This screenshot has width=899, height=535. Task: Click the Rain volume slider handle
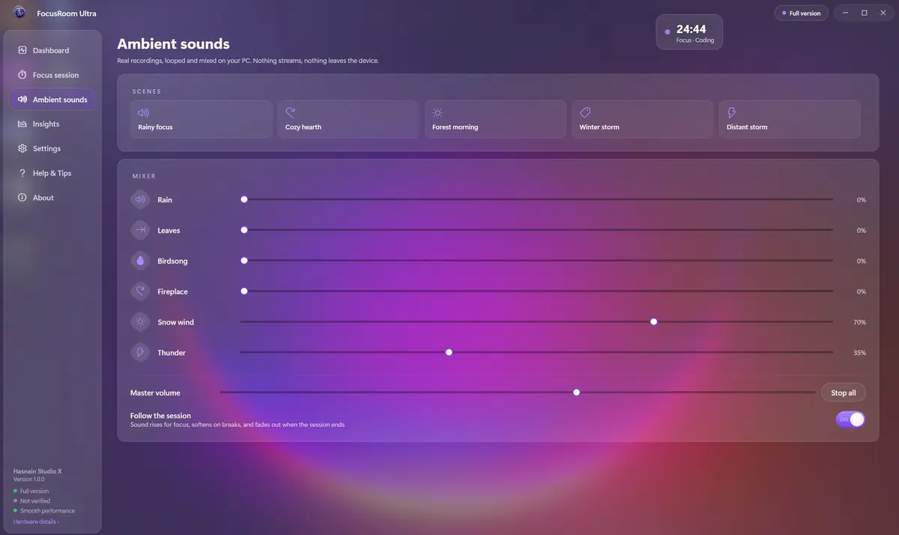(244, 199)
